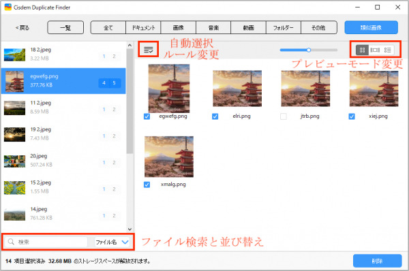This screenshot has height=271, width=409.
Task: Switch to list detail preview mode
Action: (x=388, y=50)
